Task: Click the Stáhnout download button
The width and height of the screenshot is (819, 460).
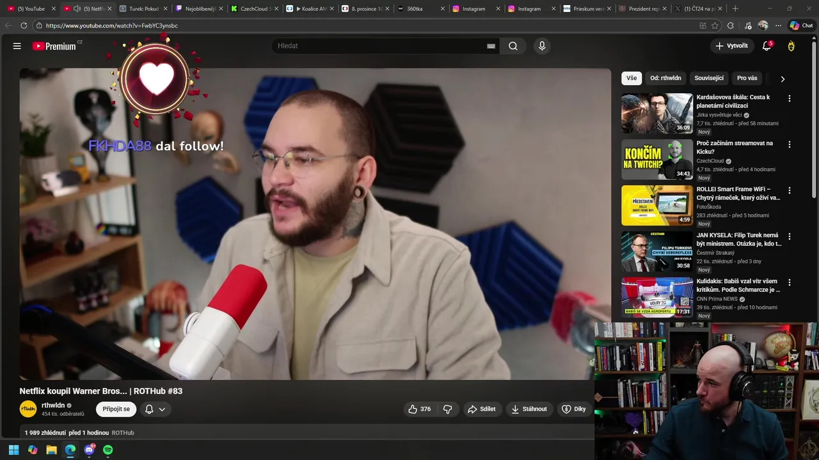Action: (x=529, y=409)
